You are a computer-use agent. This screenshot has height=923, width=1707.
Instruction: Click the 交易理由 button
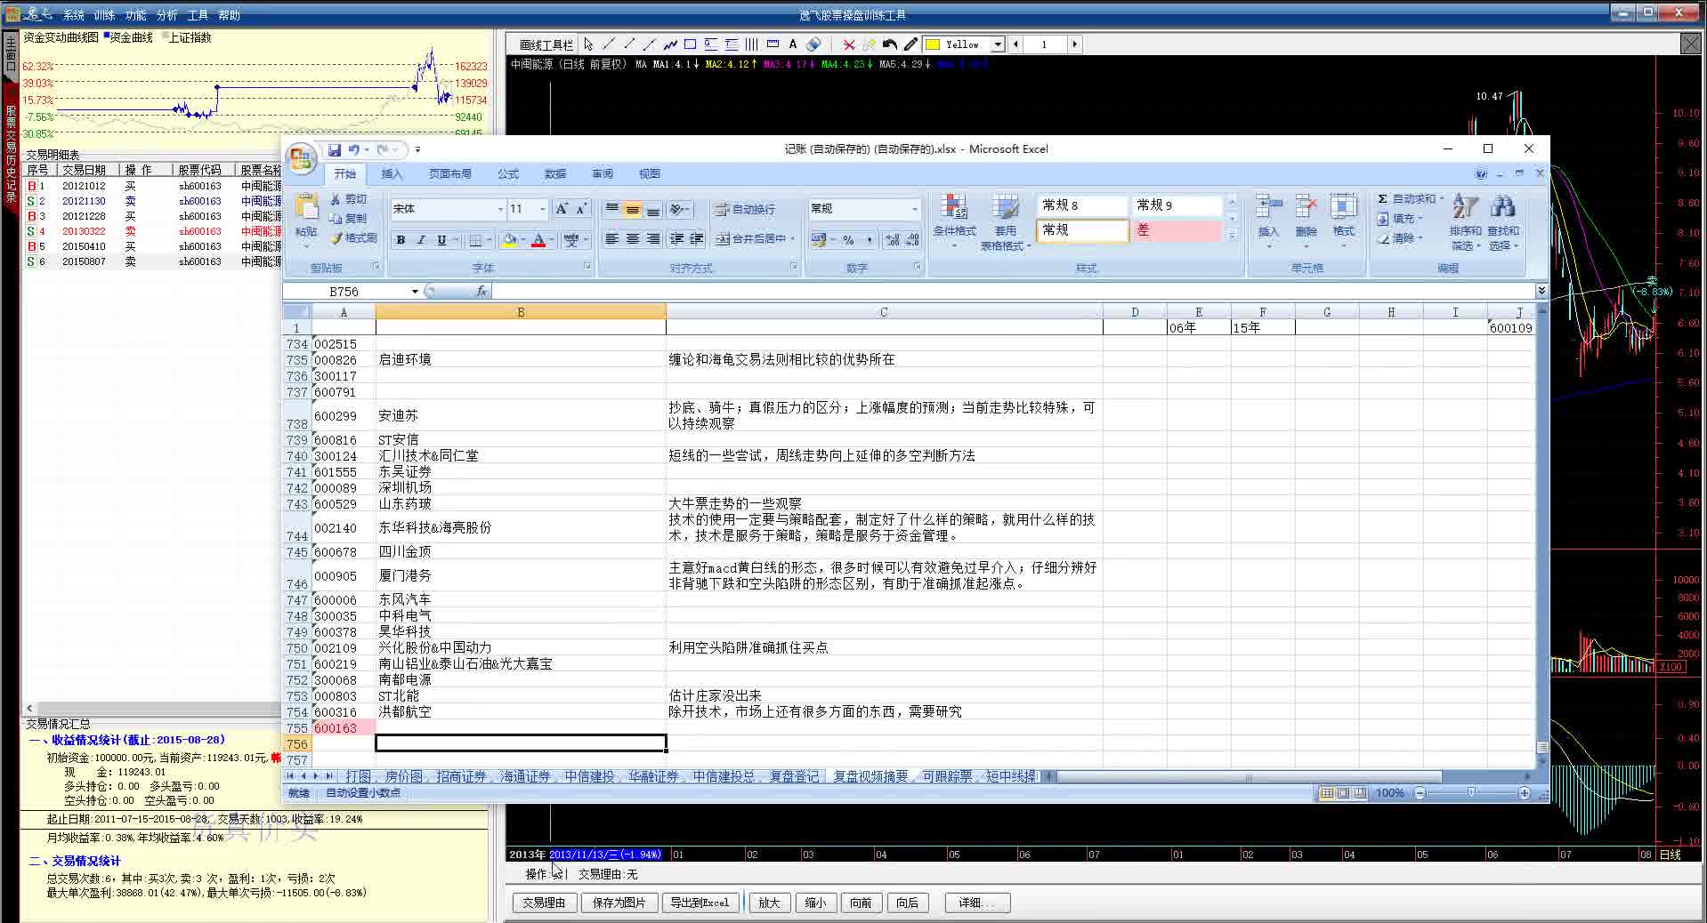tap(544, 903)
